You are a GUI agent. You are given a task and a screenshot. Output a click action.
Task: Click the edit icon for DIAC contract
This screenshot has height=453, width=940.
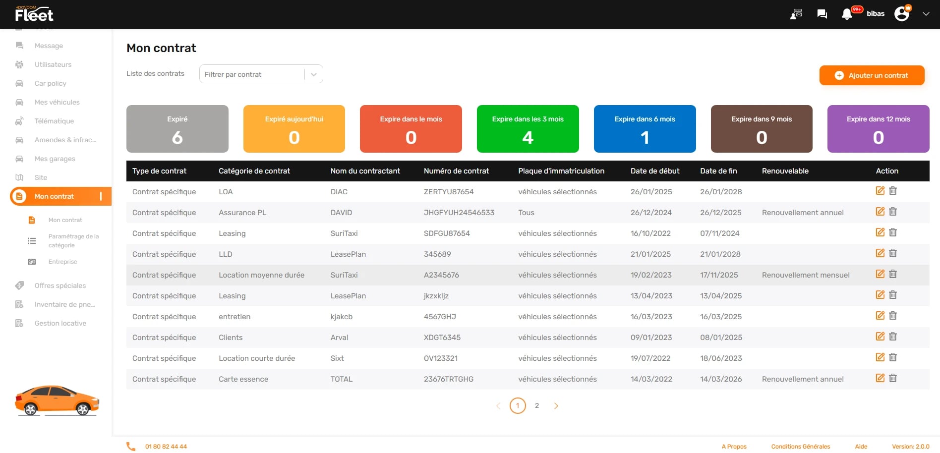tap(880, 191)
